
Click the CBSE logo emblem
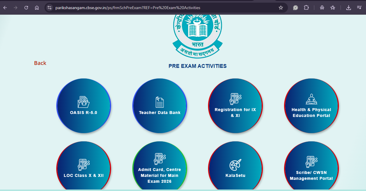coord(197,34)
